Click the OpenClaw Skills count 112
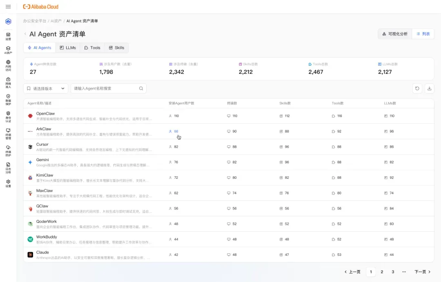 [287, 116]
